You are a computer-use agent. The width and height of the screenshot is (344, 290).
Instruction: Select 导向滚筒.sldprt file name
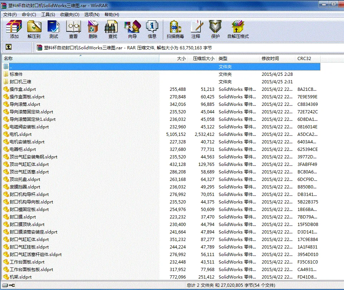tap(25, 104)
